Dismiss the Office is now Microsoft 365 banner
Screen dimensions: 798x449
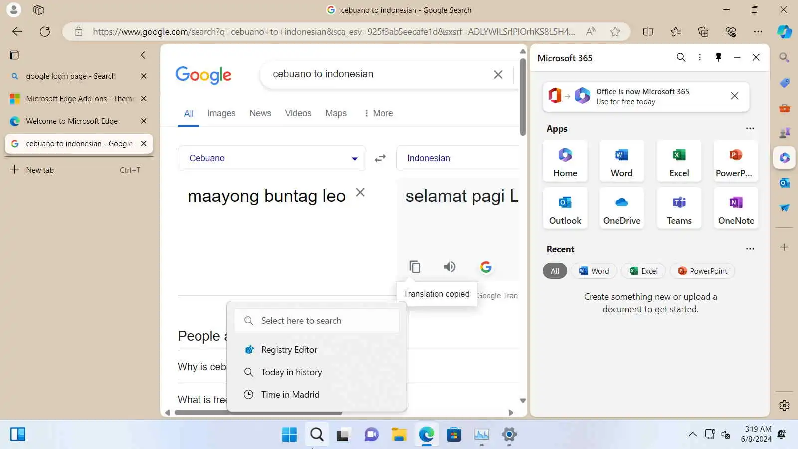click(734, 96)
